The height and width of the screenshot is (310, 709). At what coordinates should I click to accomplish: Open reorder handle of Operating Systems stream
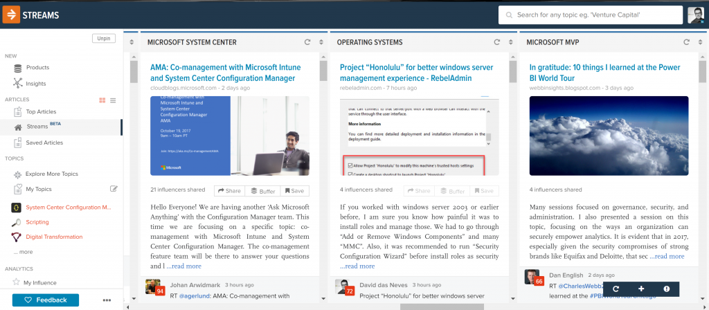coord(510,42)
